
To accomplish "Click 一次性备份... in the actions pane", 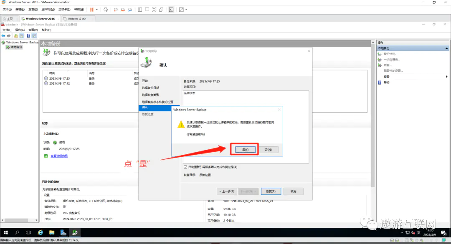I will [392, 60].
